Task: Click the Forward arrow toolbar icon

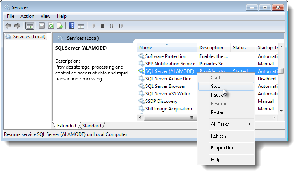Action: coord(17,26)
